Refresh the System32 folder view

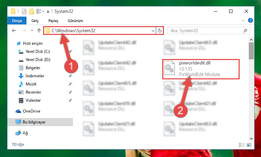coord(160,31)
